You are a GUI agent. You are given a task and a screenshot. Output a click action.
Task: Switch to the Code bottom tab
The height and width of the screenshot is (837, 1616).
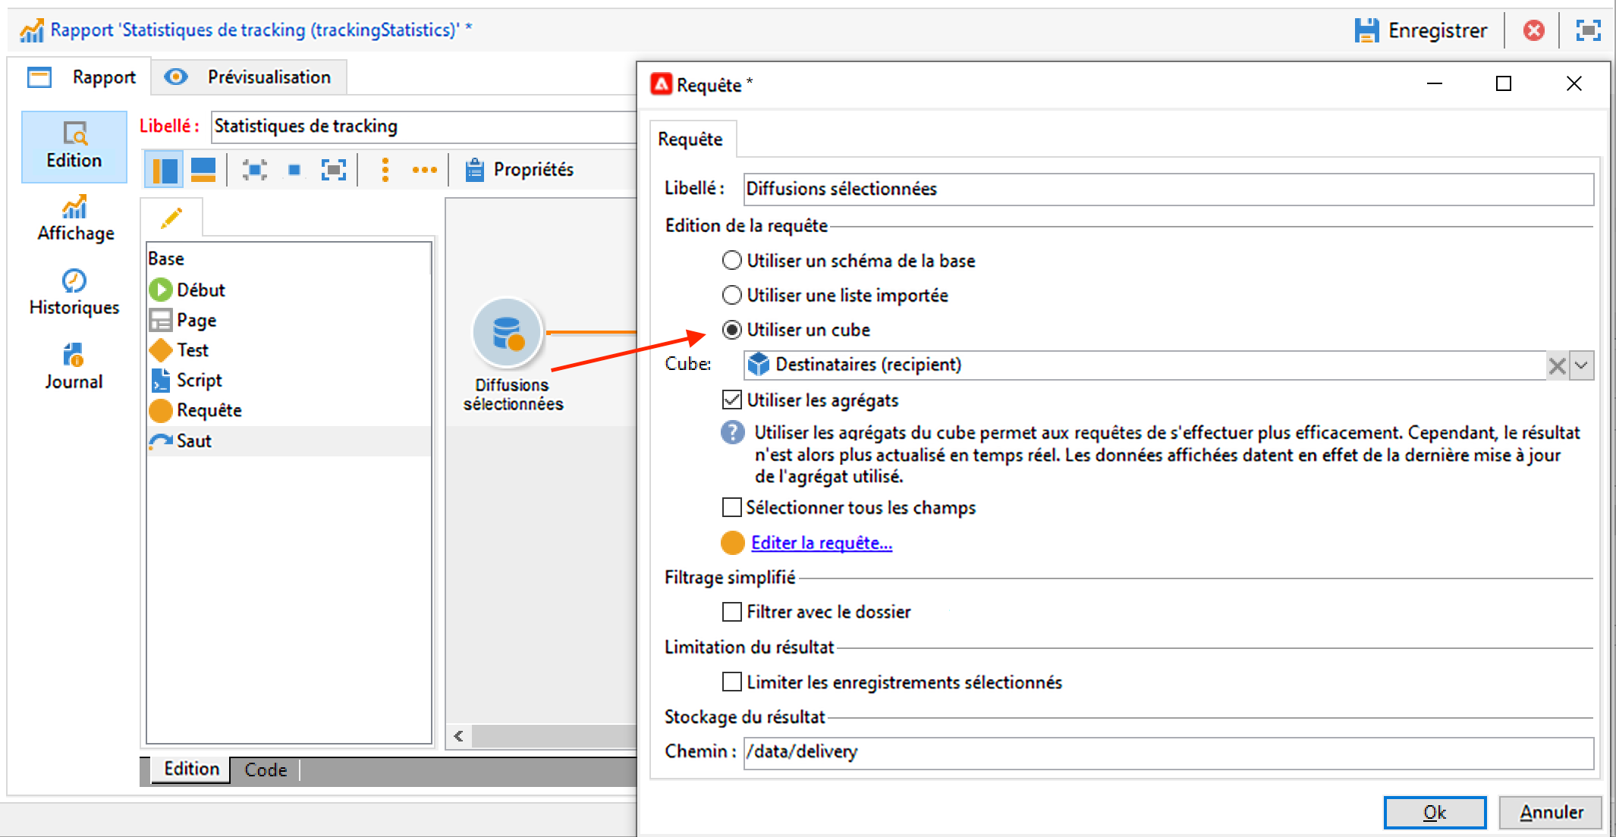pos(265,770)
